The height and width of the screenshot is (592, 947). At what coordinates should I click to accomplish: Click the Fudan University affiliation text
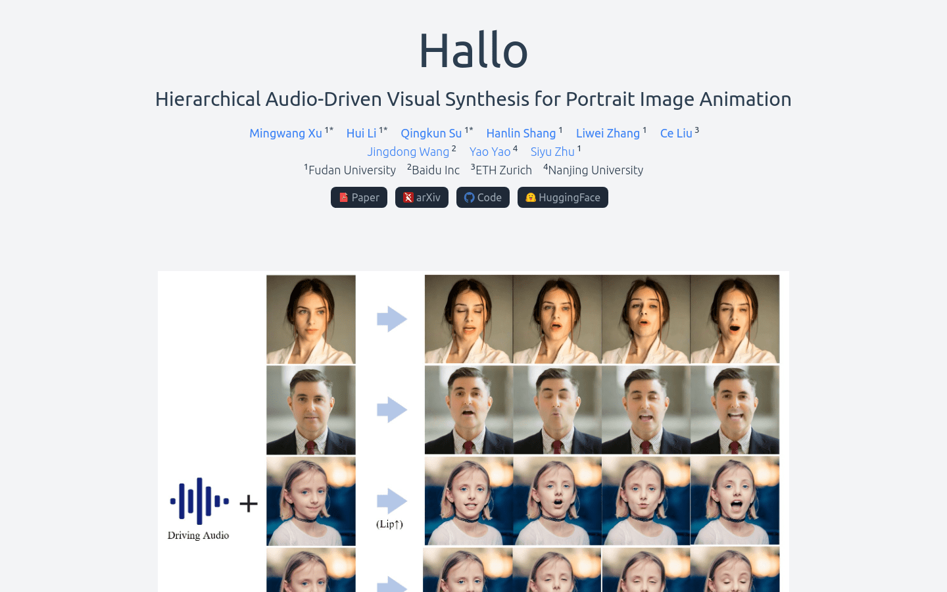(352, 170)
